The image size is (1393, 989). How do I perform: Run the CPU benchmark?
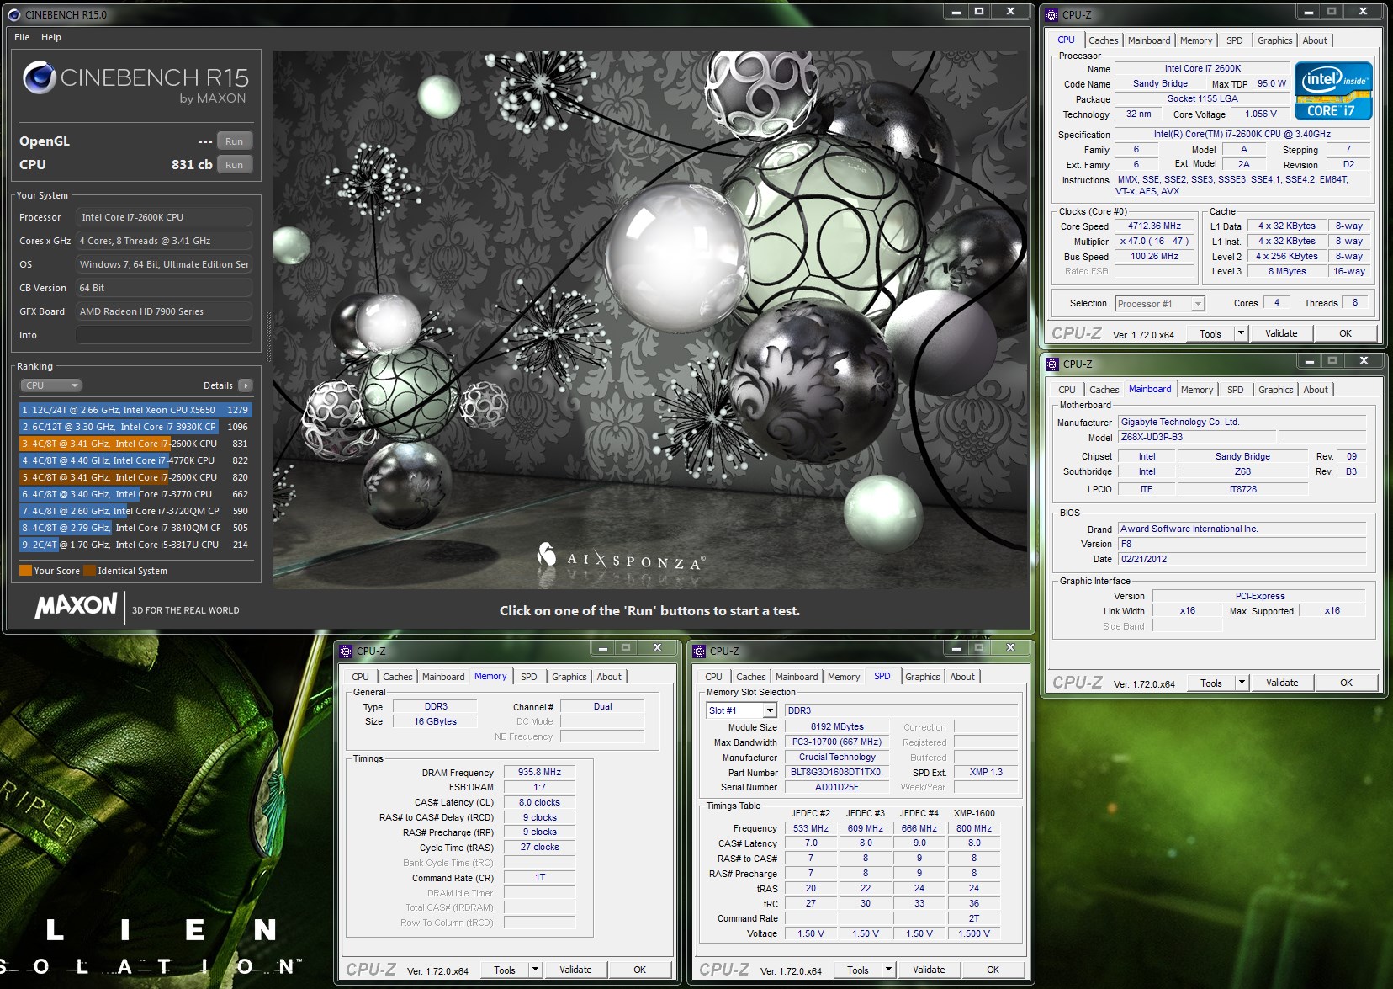(235, 165)
